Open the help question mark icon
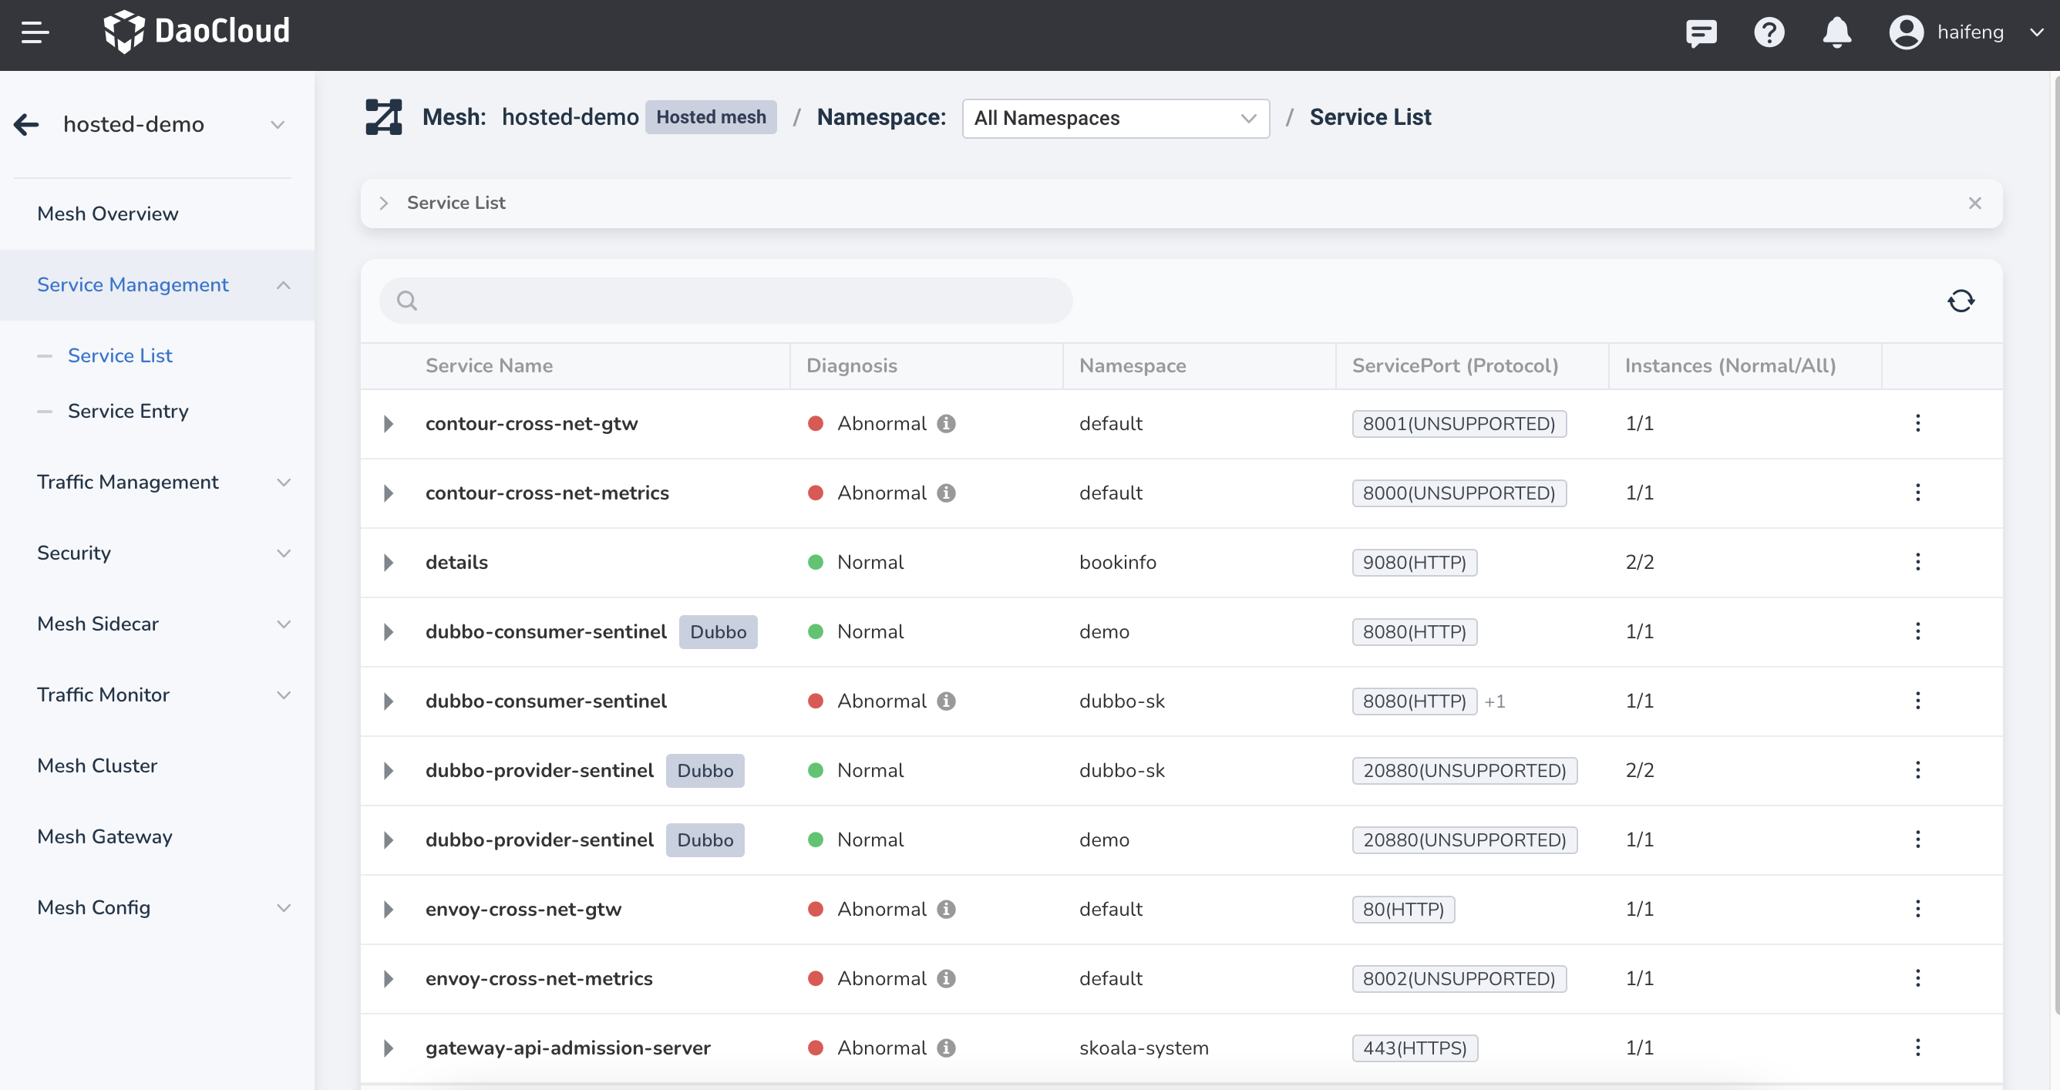This screenshot has height=1090, width=2060. 1769,33
